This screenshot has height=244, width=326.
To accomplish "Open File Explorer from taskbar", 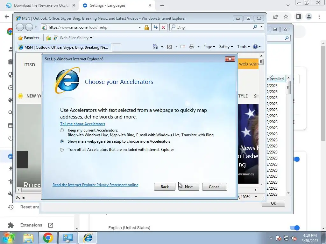I will tap(28, 238).
